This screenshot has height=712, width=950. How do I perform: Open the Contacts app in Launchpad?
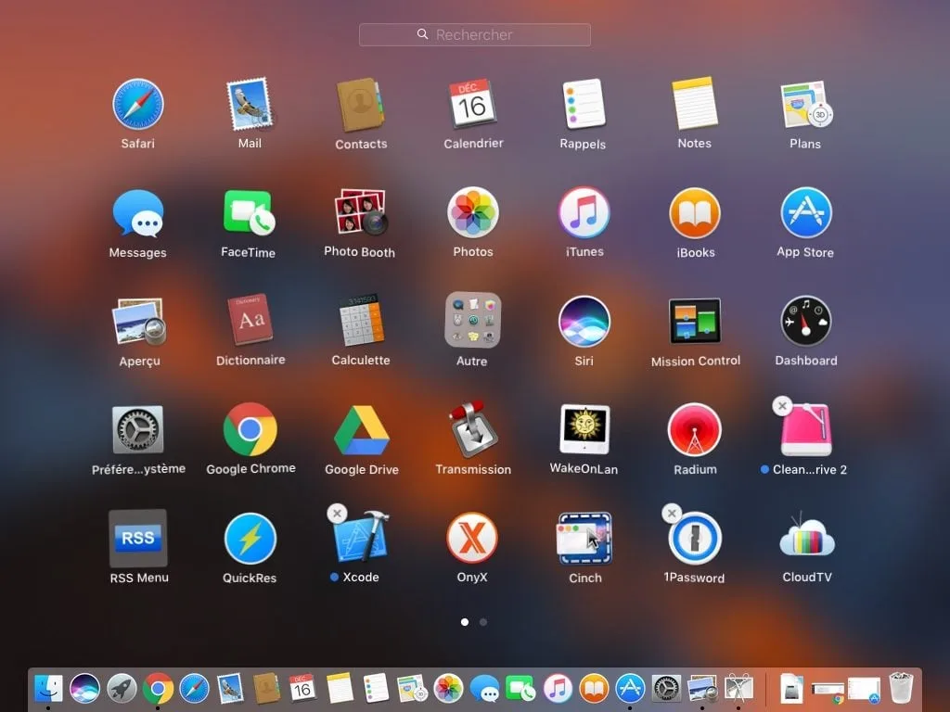click(361, 104)
